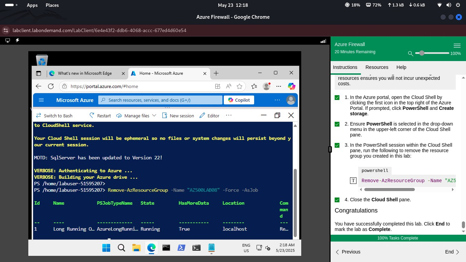Adjust the lab panel zoom slider
466x262 pixels.
coord(422,53)
